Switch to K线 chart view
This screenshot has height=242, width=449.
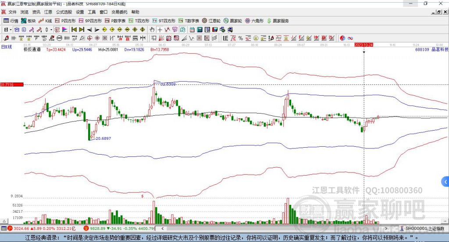(x=45, y=21)
